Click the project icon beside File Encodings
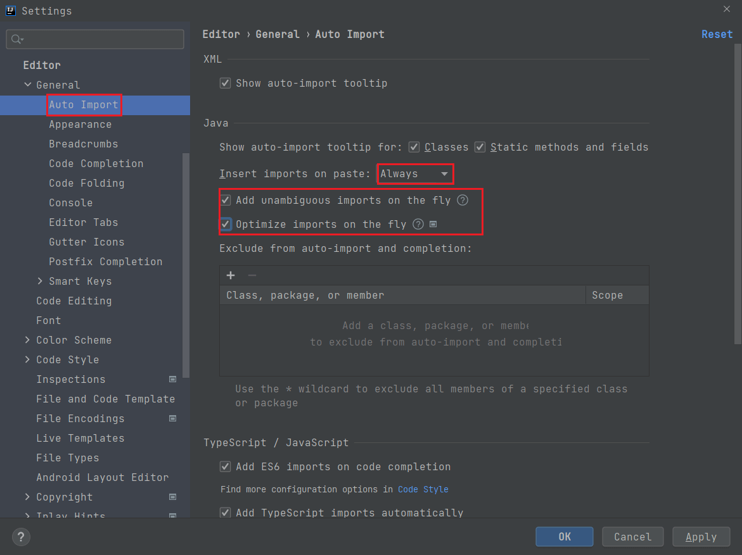This screenshot has width=742, height=555. 172,419
